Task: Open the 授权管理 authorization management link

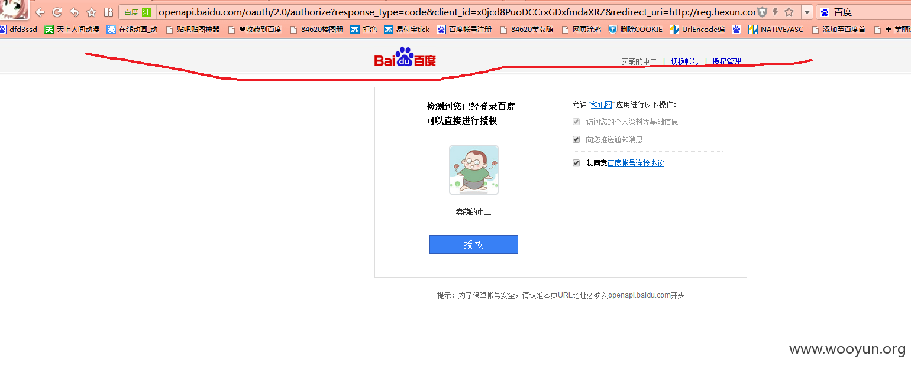Action: [x=726, y=61]
